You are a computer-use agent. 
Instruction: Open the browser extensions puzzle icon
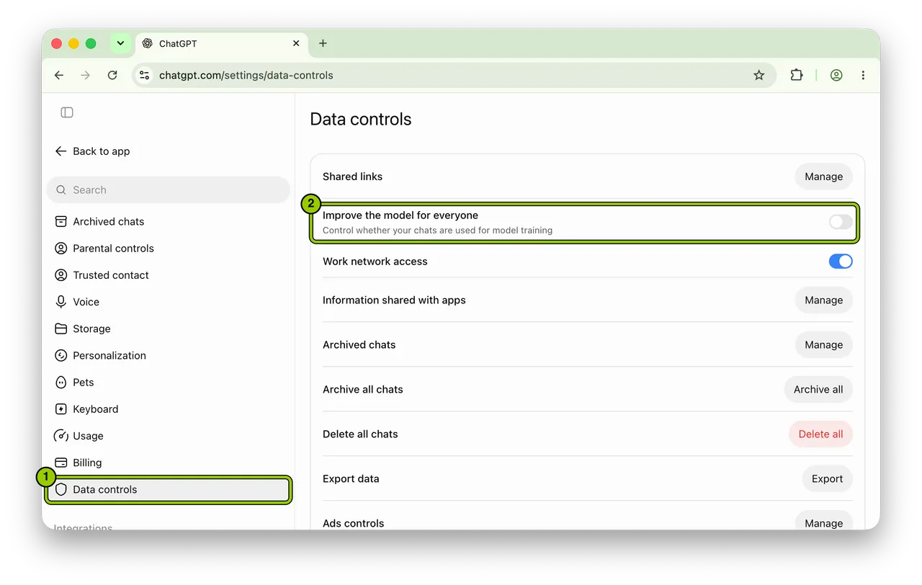pyautogui.click(x=797, y=75)
